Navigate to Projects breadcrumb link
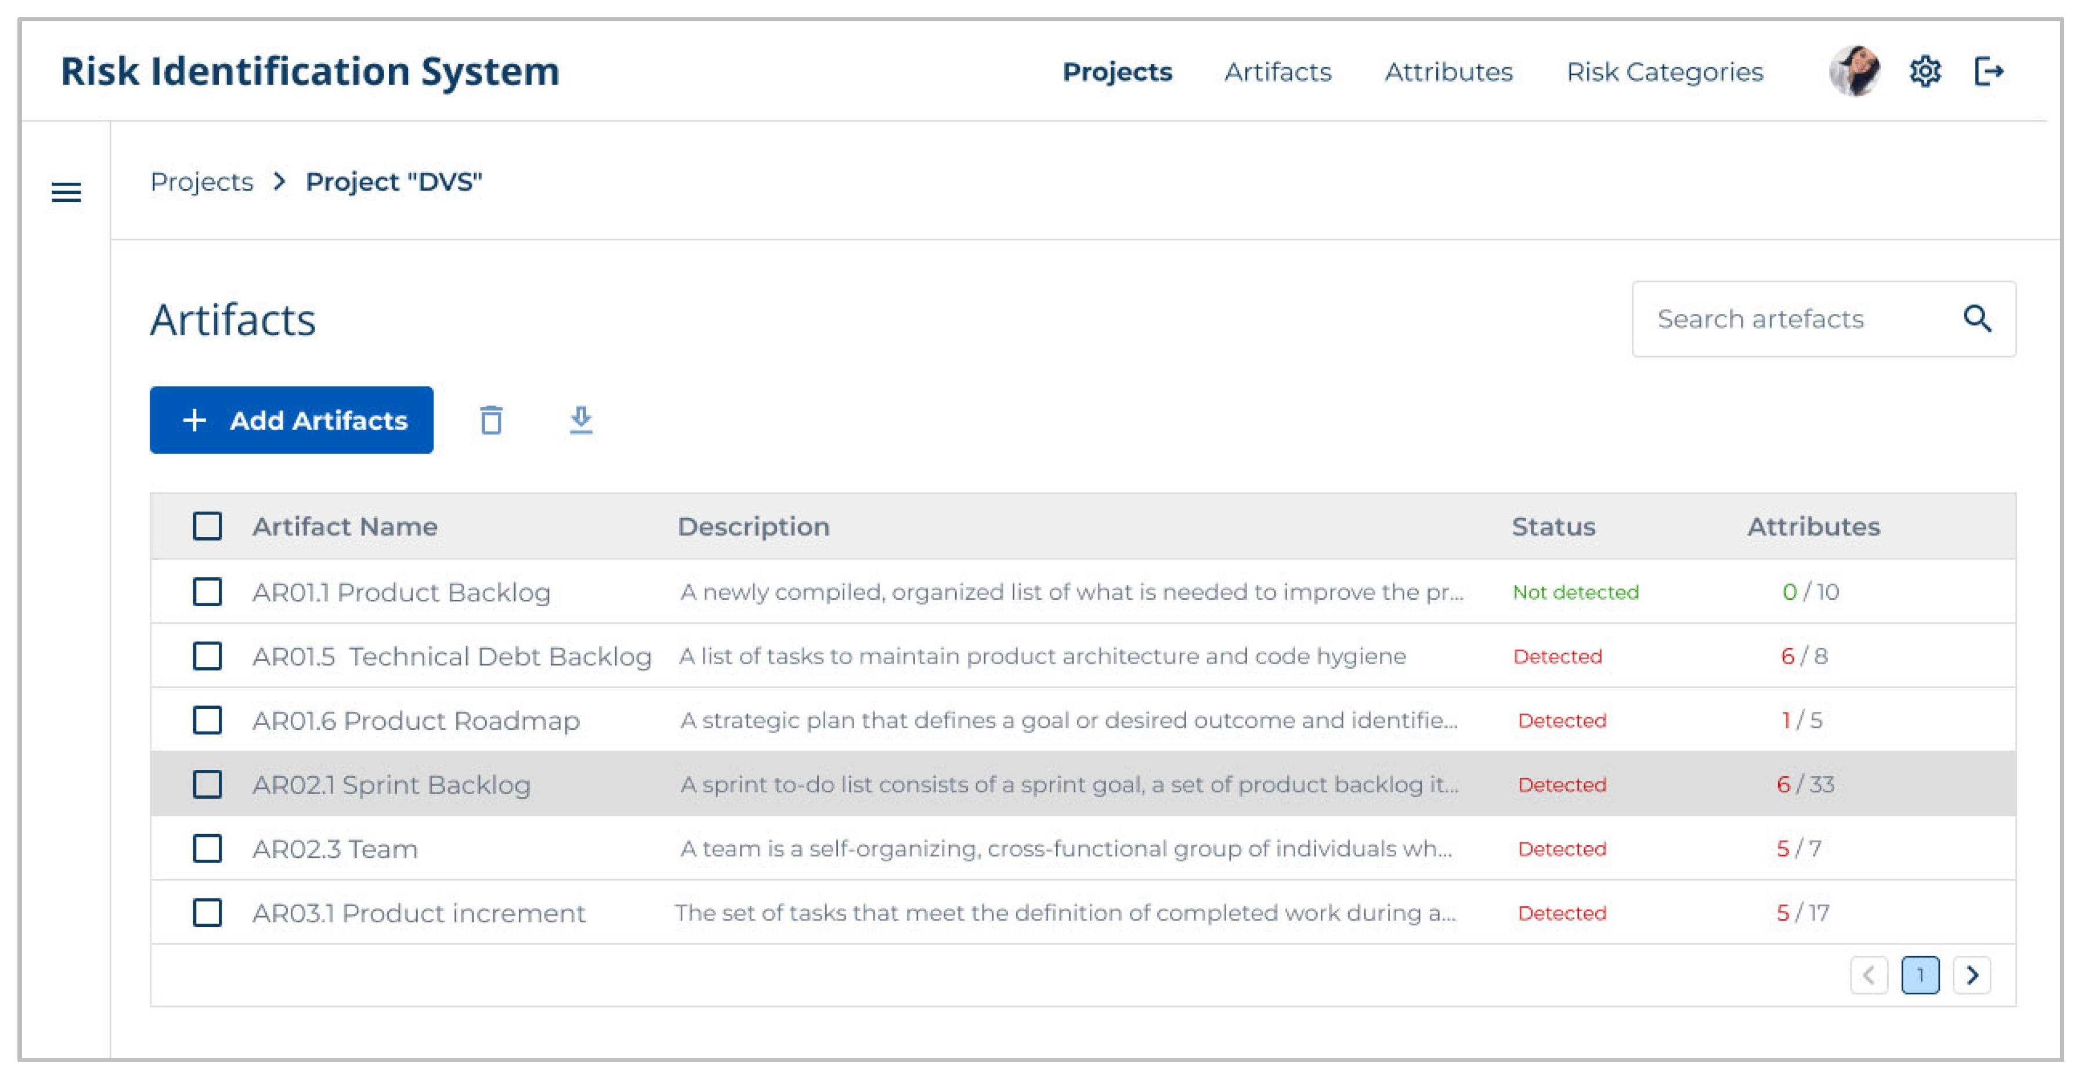 click(201, 182)
